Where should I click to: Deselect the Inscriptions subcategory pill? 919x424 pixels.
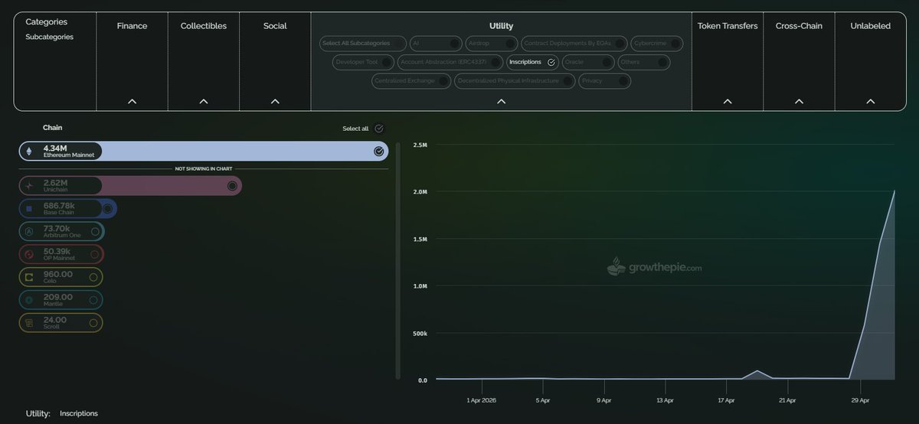point(532,62)
